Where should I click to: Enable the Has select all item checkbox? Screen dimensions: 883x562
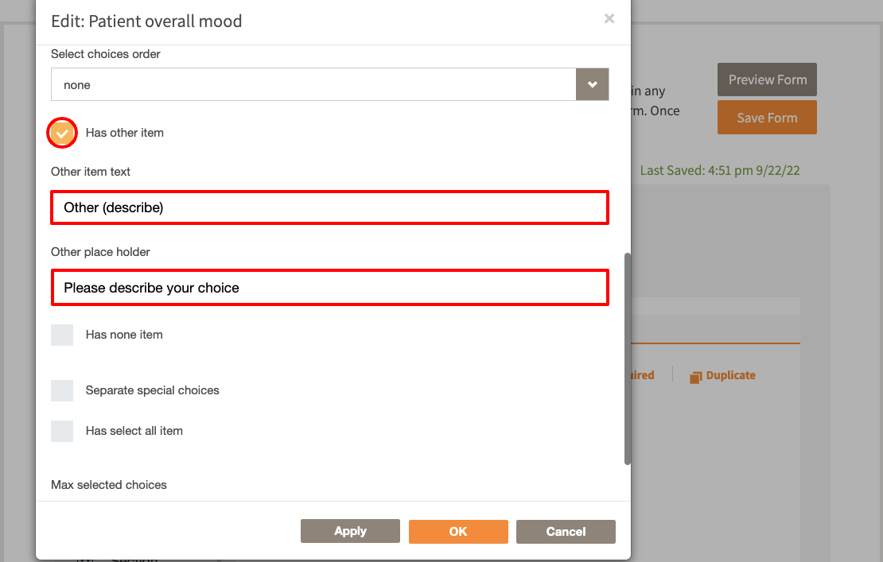pyautogui.click(x=62, y=431)
